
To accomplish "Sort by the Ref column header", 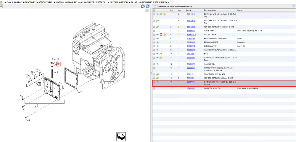I will (171, 10).
